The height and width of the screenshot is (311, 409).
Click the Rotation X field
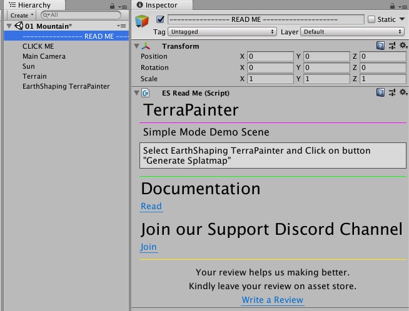[270, 67]
